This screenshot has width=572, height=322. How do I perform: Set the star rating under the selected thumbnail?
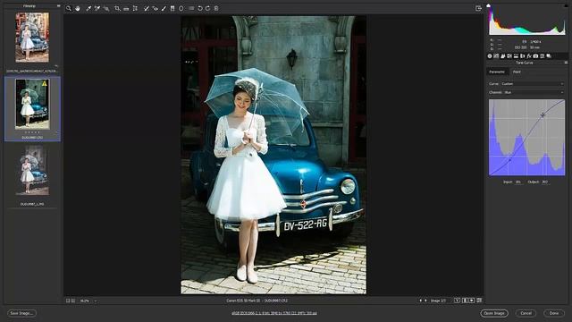coord(32,132)
